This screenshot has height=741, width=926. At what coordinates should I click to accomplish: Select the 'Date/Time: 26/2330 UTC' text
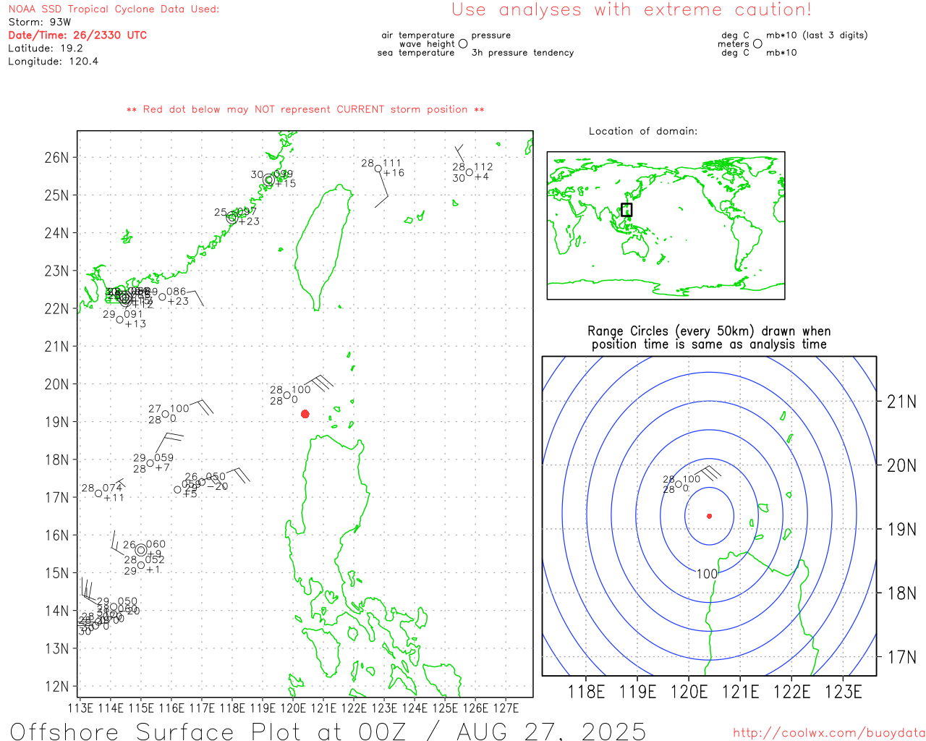[x=77, y=35]
